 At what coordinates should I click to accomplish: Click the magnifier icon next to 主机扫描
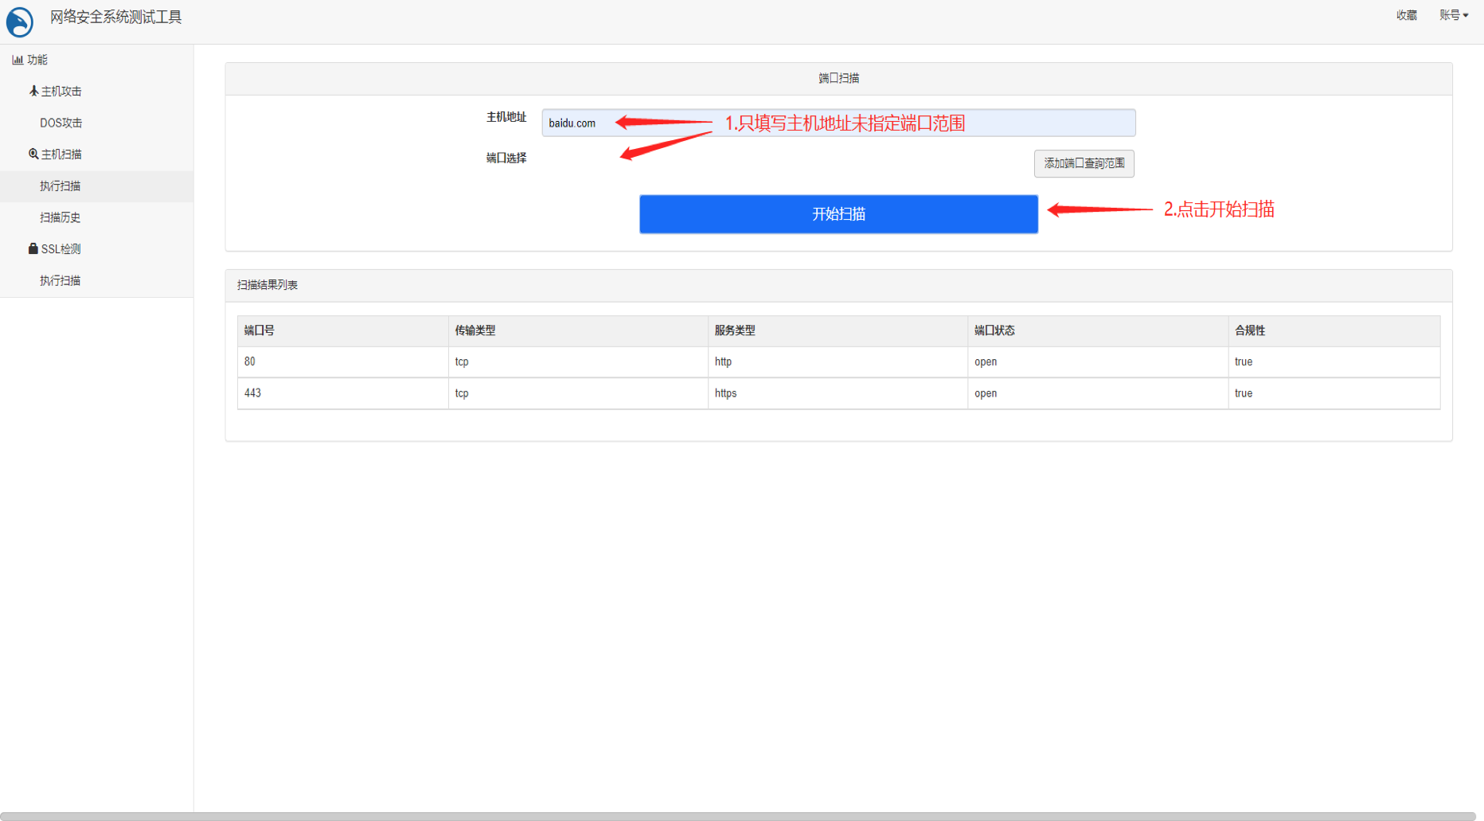33,154
